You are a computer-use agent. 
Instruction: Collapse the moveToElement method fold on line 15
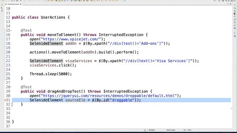[11, 30]
